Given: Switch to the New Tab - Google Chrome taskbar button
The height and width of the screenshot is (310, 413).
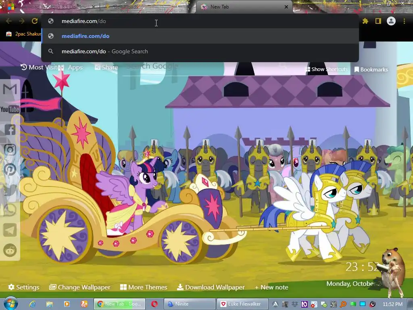Looking at the screenshot, I should (x=119, y=304).
